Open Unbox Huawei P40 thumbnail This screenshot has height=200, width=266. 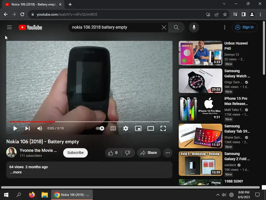[201, 53]
